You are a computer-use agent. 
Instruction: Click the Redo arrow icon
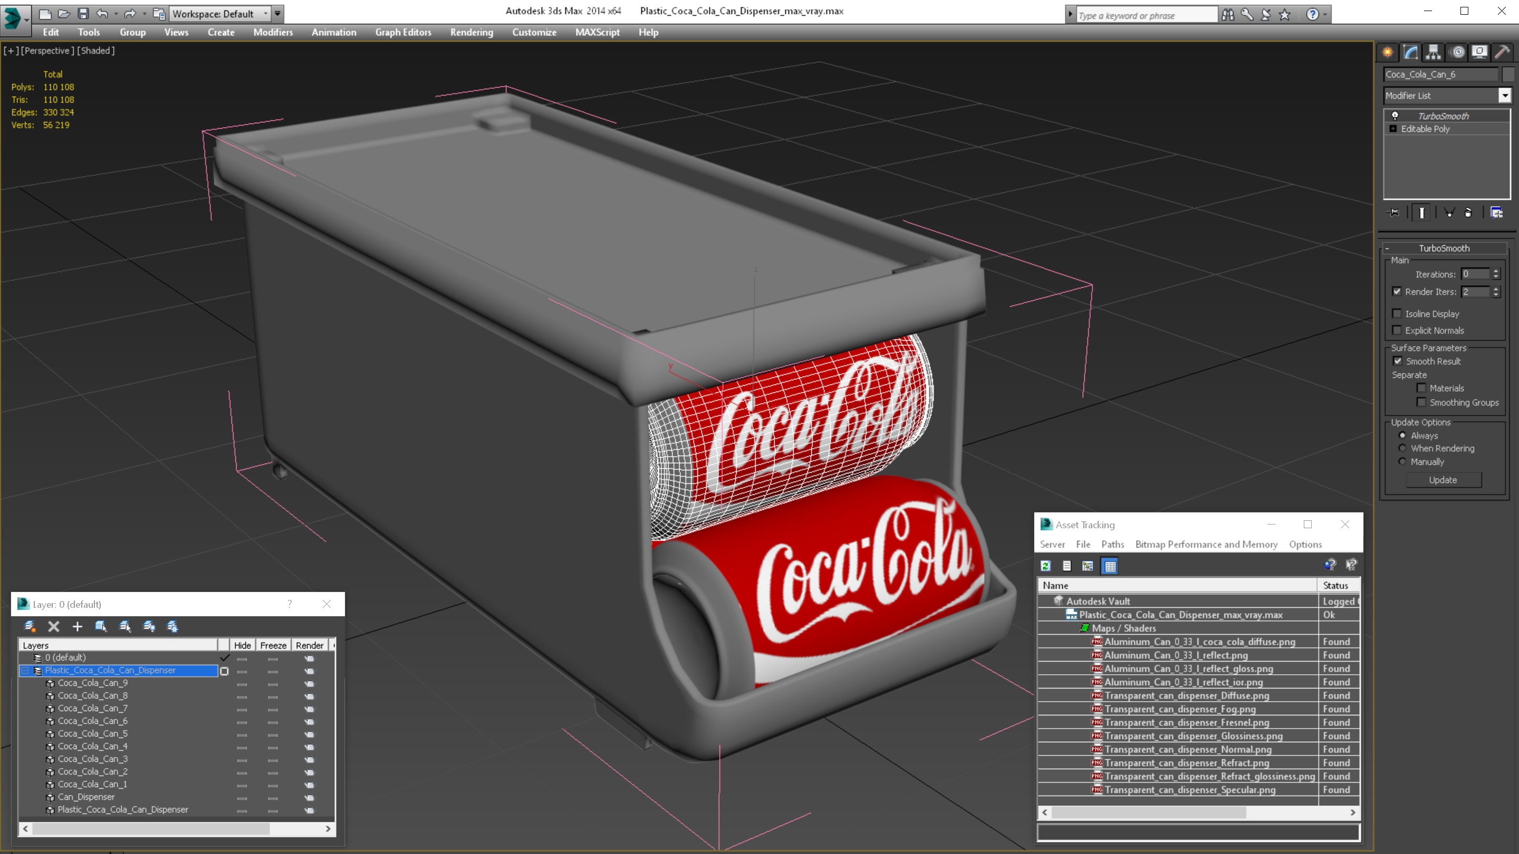pos(130,13)
